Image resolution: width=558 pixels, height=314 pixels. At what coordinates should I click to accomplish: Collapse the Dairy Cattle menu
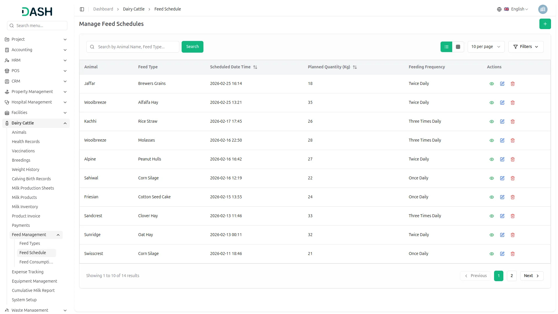click(36, 123)
